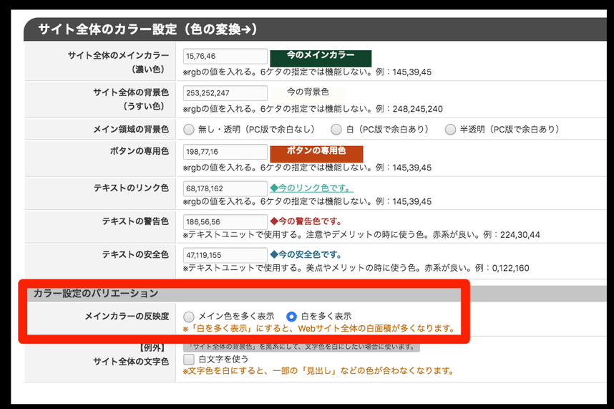Select the 半透明 background radio button
The width and height of the screenshot is (614, 409).
[x=450, y=130]
